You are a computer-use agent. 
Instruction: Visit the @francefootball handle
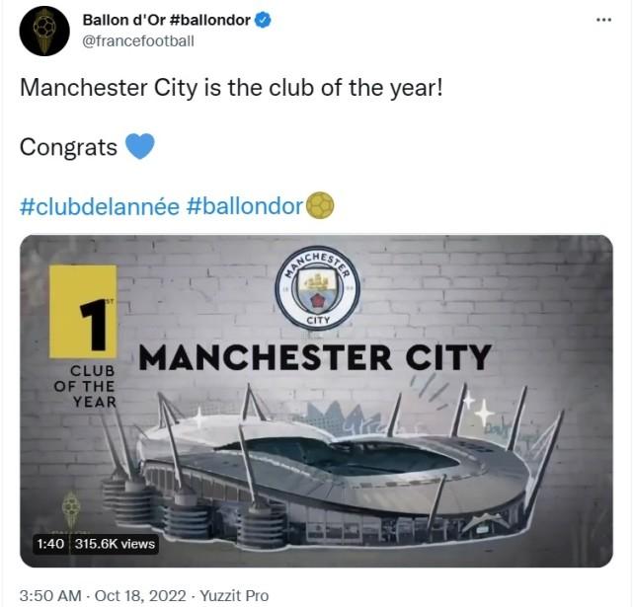137,40
